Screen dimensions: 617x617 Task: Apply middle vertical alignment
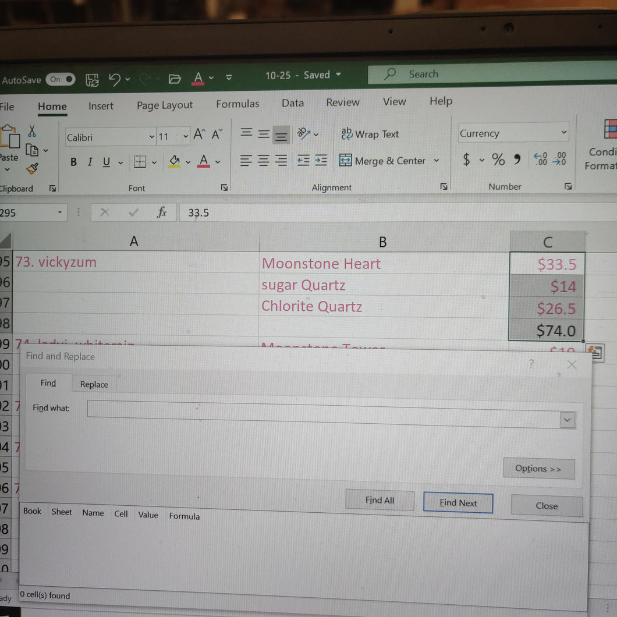click(264, 134)
